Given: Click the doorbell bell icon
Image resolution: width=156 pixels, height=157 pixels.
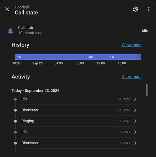Looking at the screenshot, I should click(x=10, y=31).
